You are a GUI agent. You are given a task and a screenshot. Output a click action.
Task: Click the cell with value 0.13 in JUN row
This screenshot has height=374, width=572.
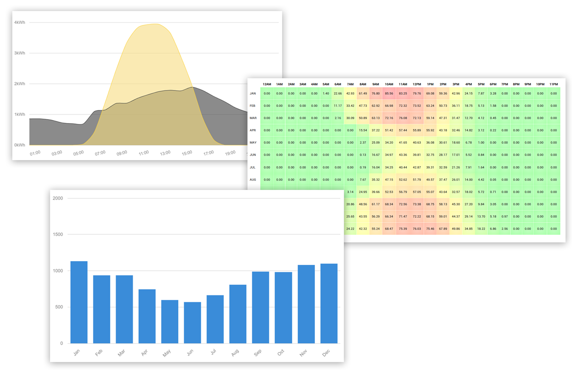point(363,155)
